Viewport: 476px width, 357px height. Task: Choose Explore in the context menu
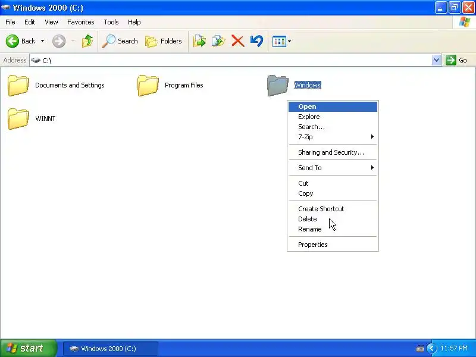point(333,117)
